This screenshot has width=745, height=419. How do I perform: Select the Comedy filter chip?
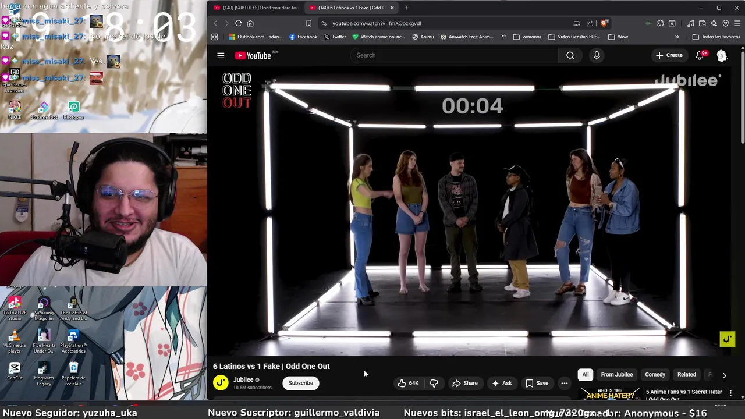[655, 375]
